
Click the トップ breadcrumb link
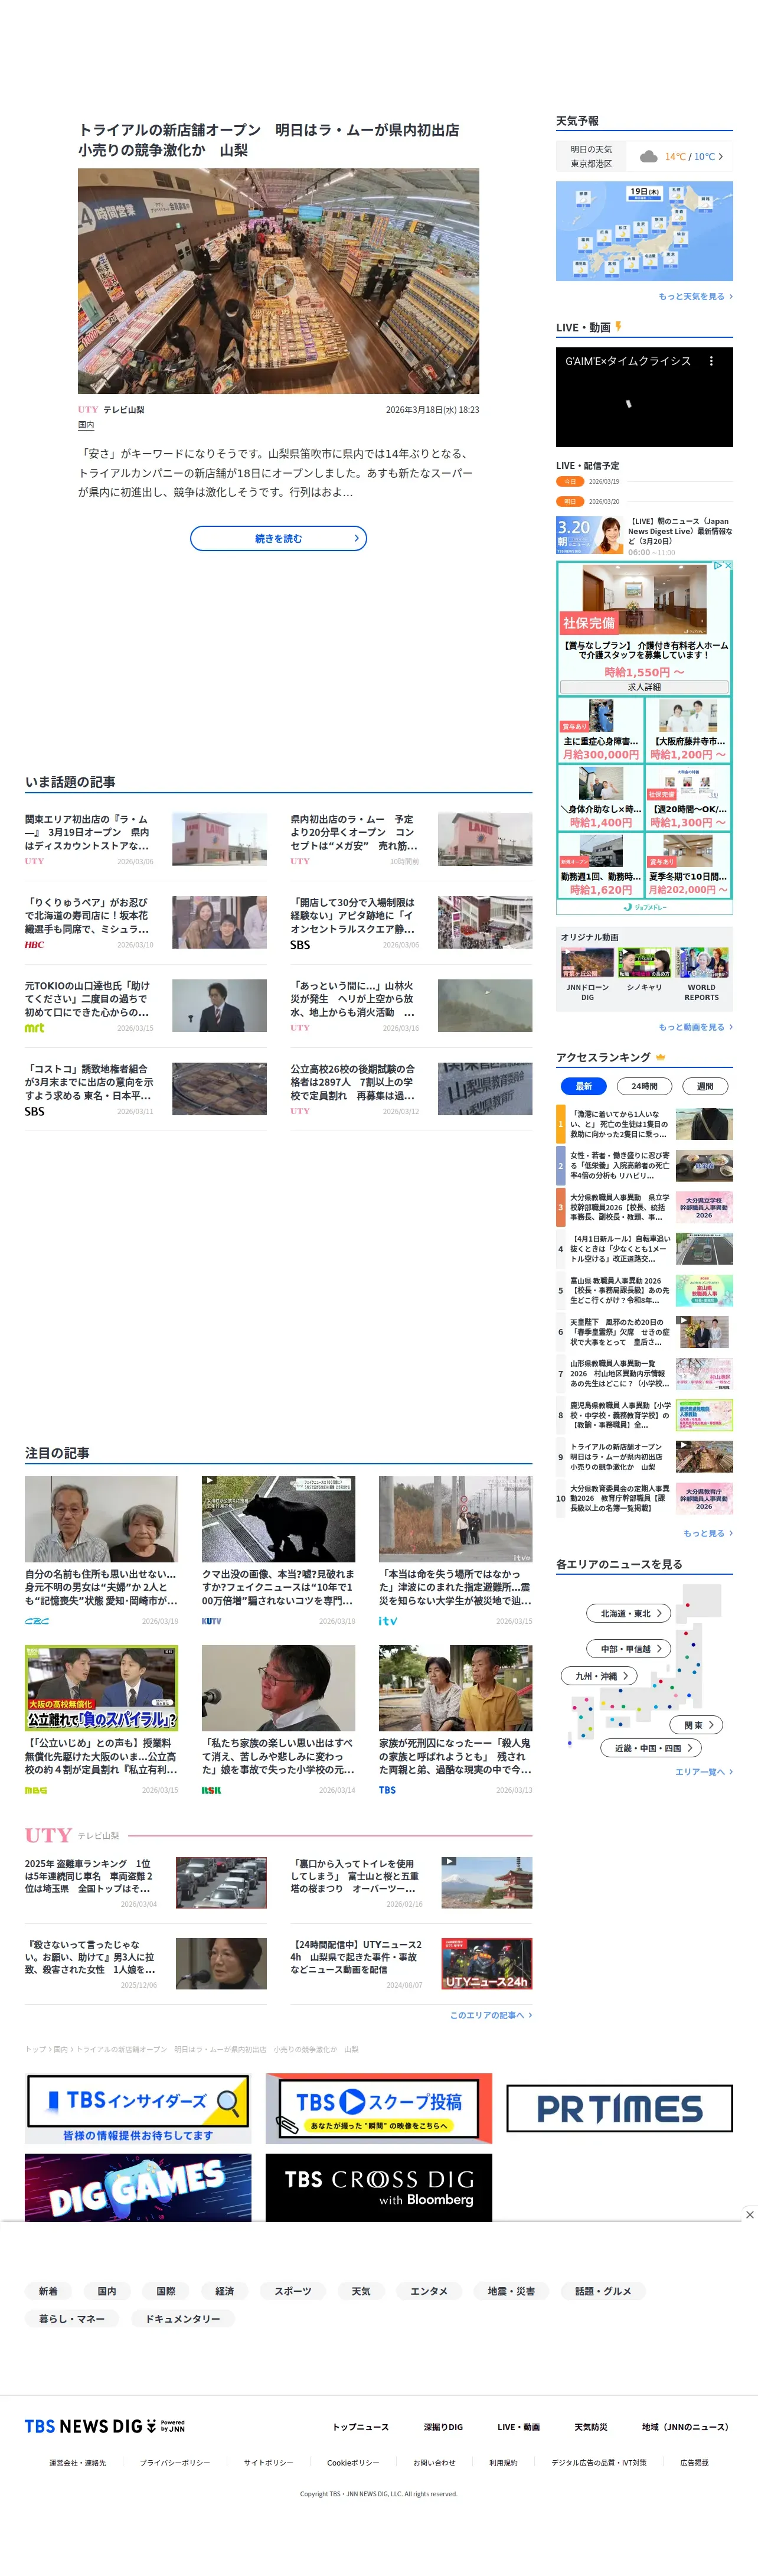34,2049
